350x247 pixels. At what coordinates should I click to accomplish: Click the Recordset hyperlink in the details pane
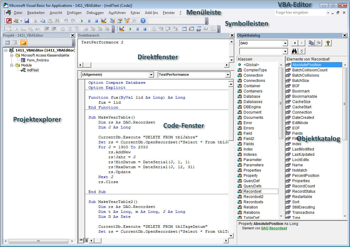(277, 228)
